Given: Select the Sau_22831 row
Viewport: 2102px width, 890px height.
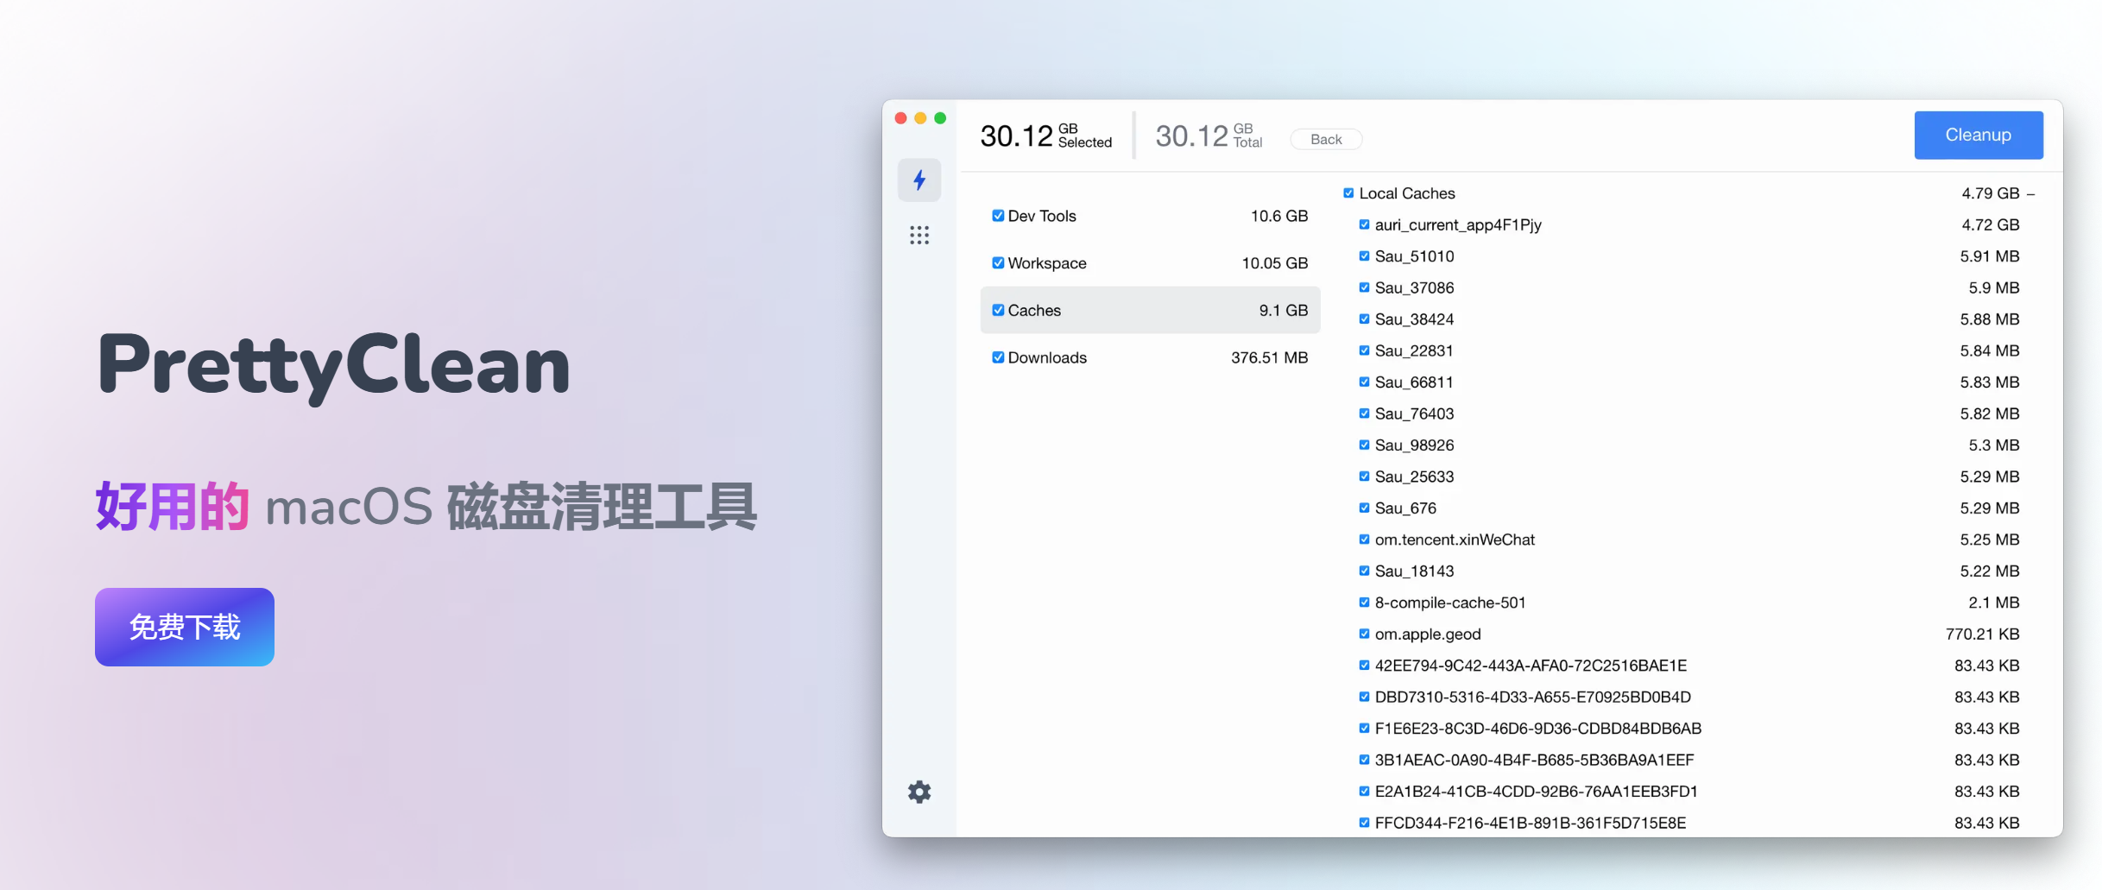Looking at the screenshot, I should click(x=1689, y=350).
